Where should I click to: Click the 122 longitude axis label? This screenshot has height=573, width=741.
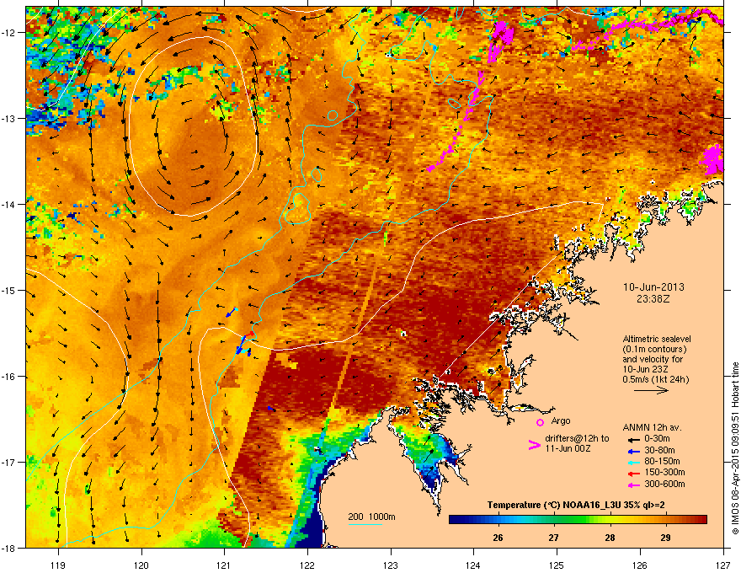point(307,565)
